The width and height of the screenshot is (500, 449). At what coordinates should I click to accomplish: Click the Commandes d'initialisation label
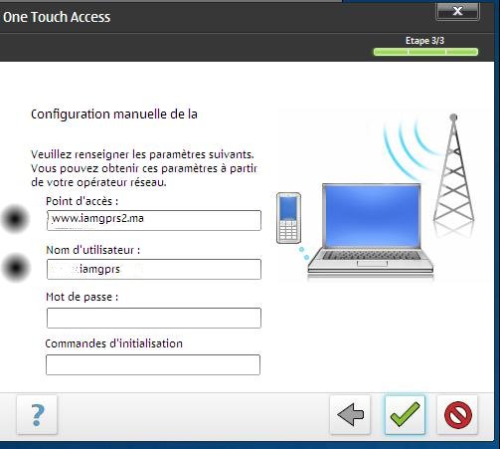tap(114, 343)
